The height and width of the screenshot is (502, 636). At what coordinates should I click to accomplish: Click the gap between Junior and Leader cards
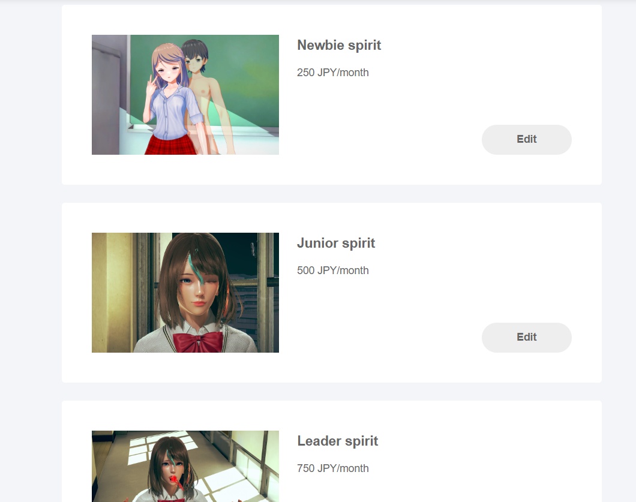tap(332, 392)
